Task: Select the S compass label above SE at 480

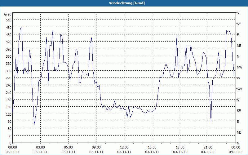Action: click(238, 13)
